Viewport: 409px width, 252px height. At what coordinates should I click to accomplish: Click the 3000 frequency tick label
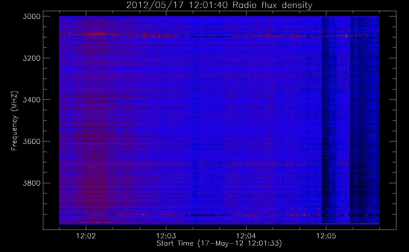pyautogui.click(x=31, y=16)
